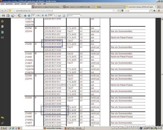
Task: Click '205/55 R16 91V' in row B
Action: tap(52, 28)
